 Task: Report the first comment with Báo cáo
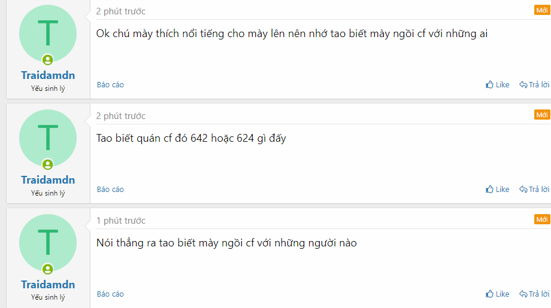(110, 84)
